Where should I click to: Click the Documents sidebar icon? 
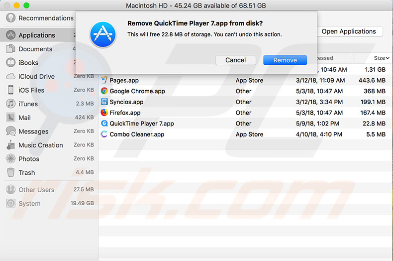(10, 49)
